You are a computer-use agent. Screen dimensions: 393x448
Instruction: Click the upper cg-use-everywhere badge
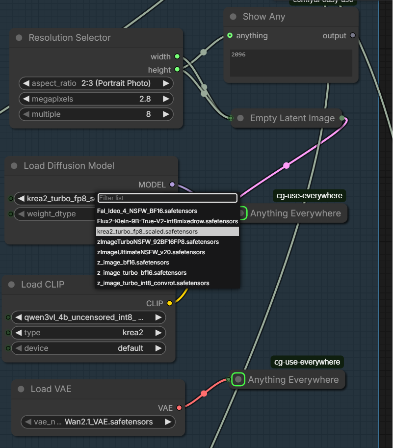309,196
